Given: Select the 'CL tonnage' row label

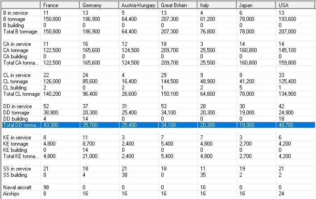Looking at the screenshot, I should [x=16, y=81].
